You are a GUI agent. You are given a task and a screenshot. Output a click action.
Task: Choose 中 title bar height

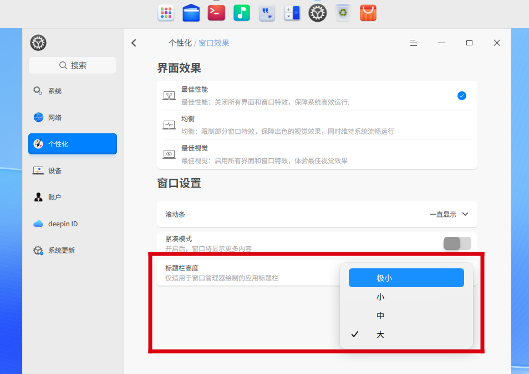[x=406, y=316]
